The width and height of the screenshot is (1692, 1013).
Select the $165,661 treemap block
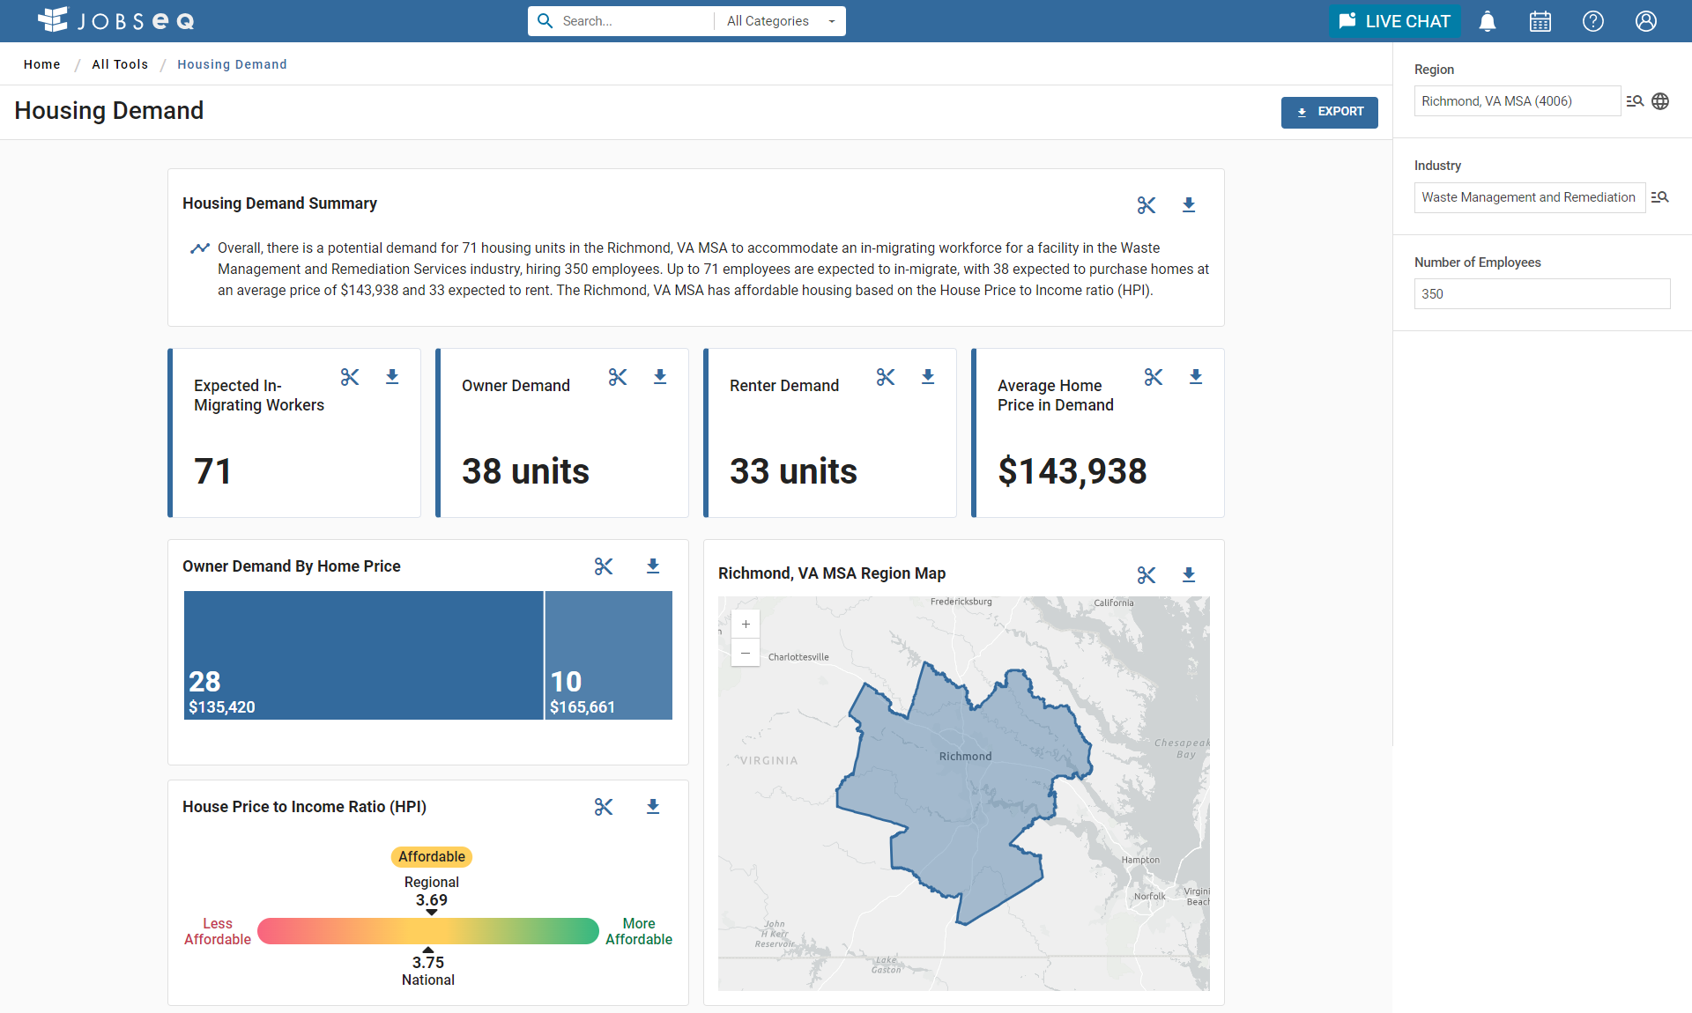[609, 654]
